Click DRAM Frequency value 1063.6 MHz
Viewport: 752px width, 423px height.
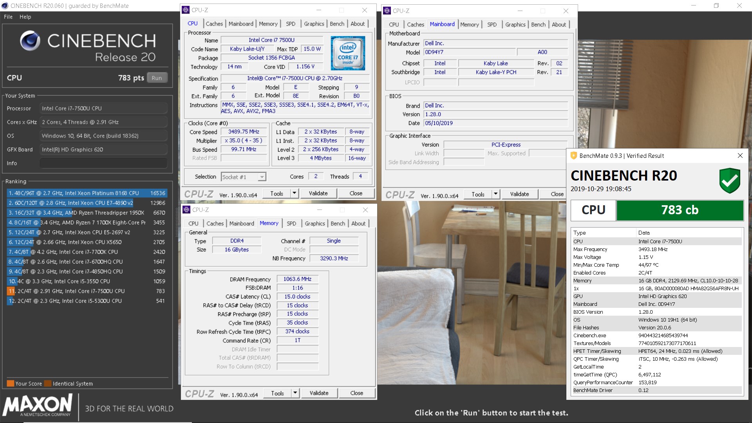(x=297, y=279)
